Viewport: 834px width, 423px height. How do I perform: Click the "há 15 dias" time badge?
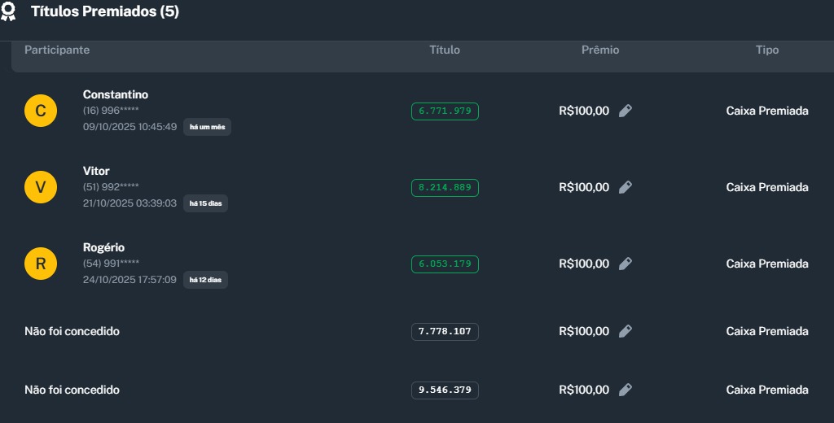(x=205, y=203)
